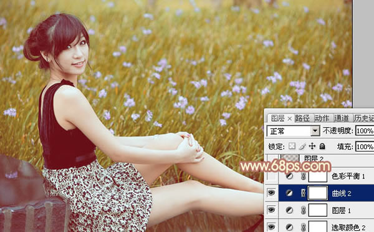Toggle lock all padlock icon

point(322,146)
